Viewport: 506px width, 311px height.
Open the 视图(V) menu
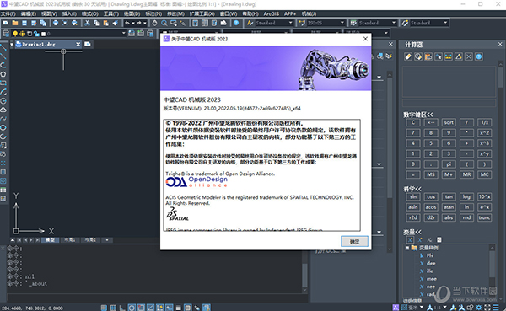(x=49, y=13)
